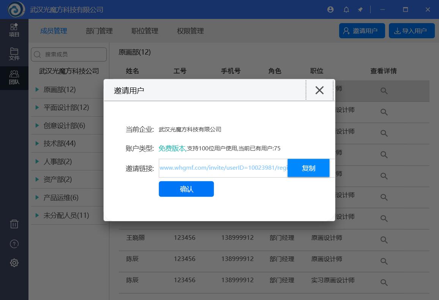Confirm the dialog with 确认 button
439x300 pixels.
(x=186, y=189)
